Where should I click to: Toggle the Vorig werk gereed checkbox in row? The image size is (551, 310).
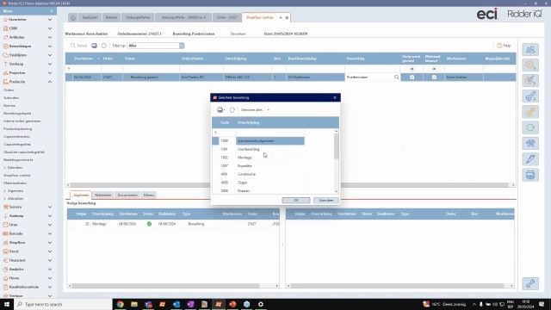412,77
